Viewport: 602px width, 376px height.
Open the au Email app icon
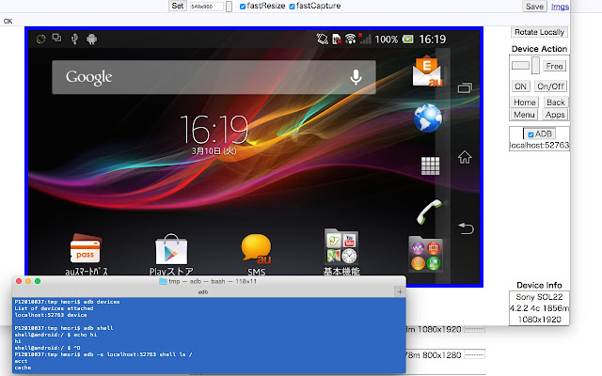pos(427,71)
